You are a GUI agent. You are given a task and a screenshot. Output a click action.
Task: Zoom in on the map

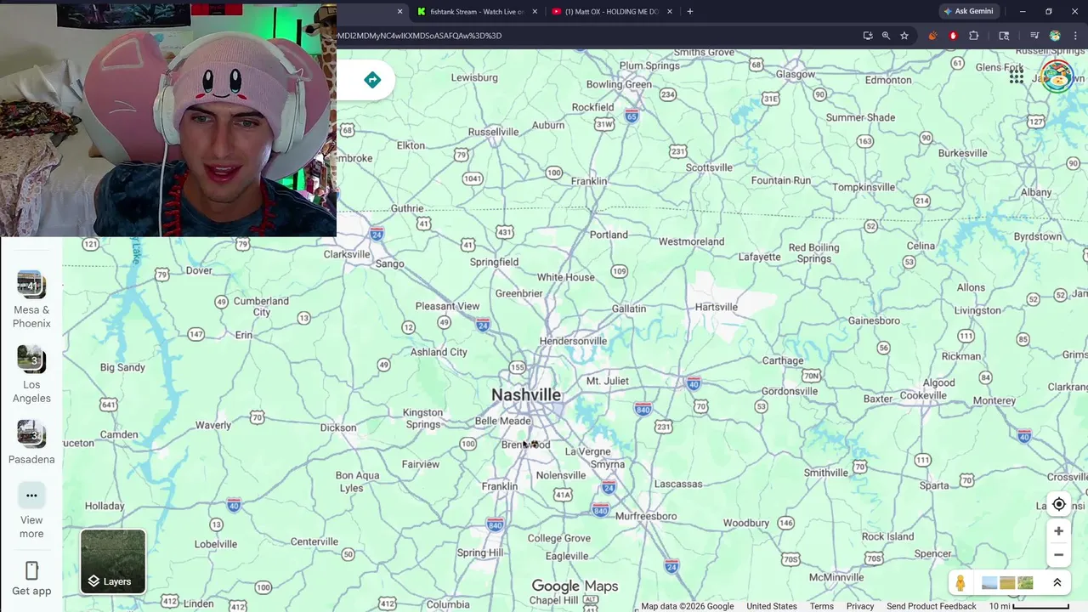pyautogui.click(x=1058, y=531)
